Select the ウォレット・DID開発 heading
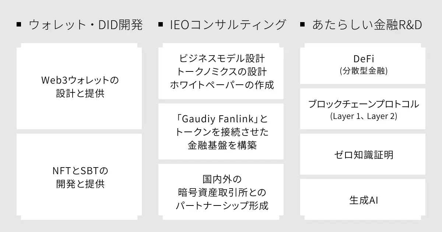Screen dimensions: 442x232 click(x=85, y=25)
